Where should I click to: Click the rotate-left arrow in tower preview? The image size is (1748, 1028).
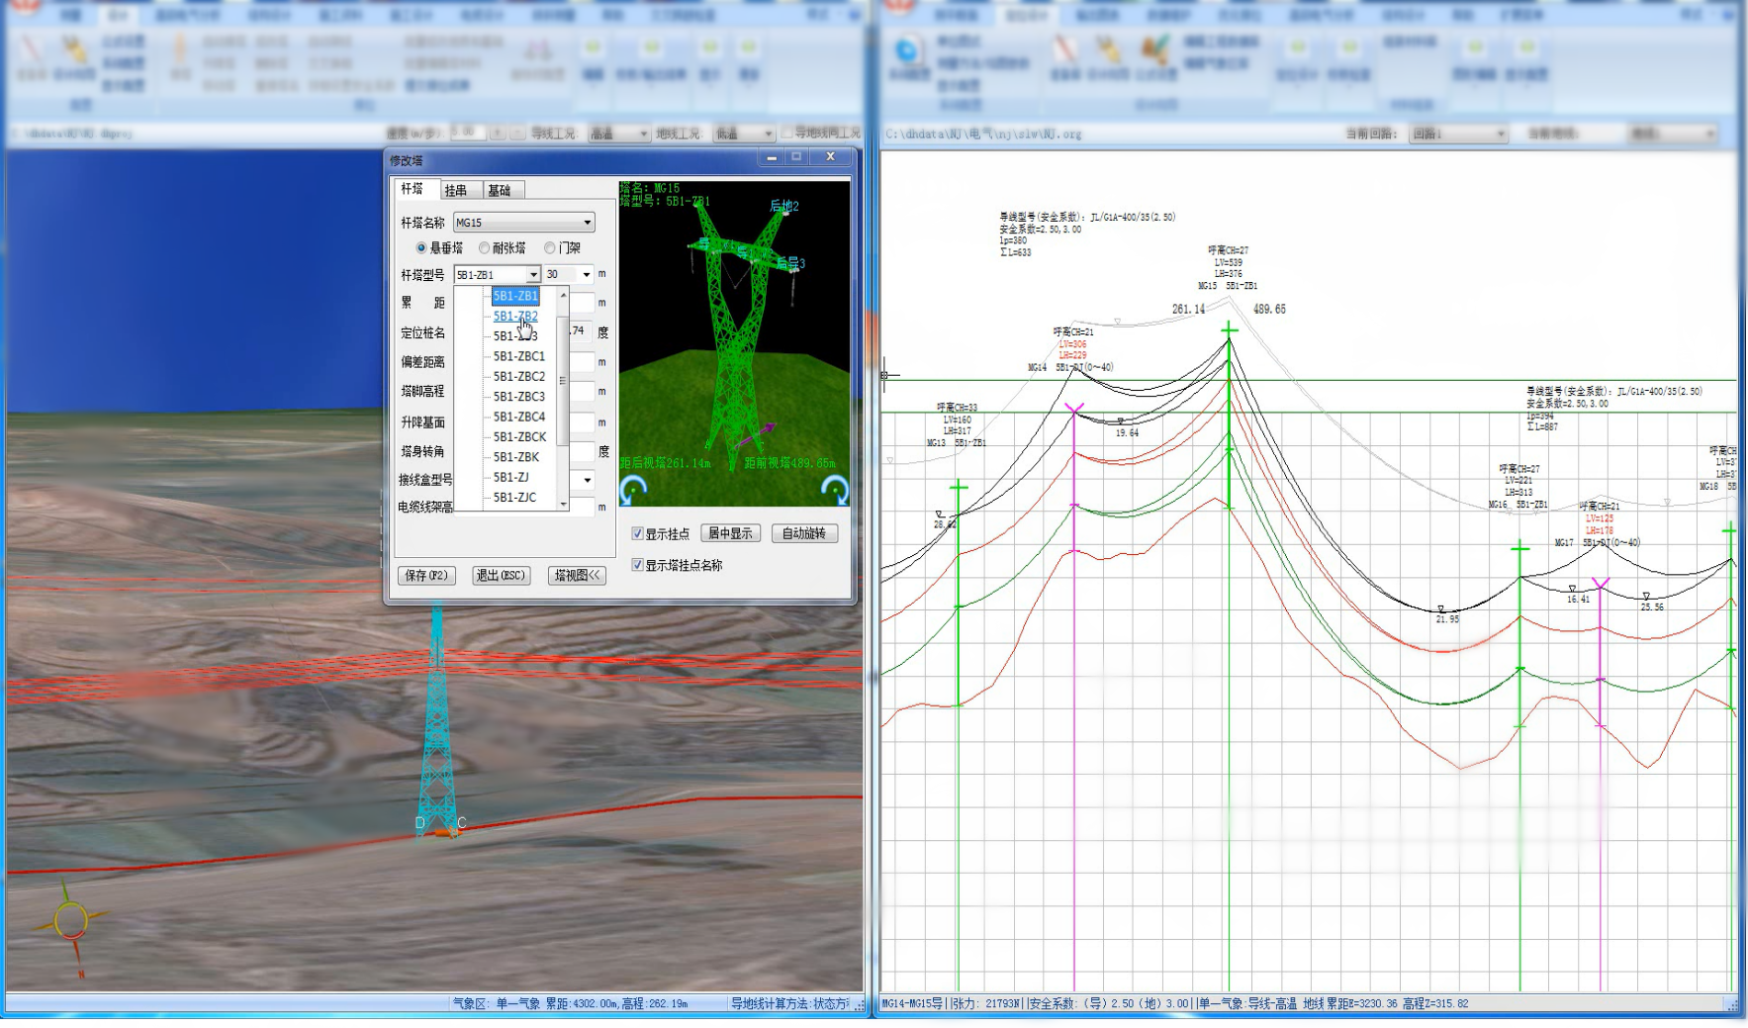click(633, 490)
